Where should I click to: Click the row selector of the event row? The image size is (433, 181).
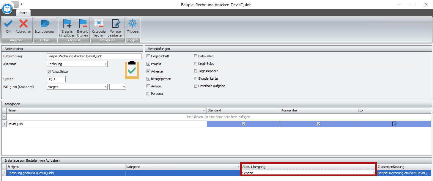click(x=4, y=173)
